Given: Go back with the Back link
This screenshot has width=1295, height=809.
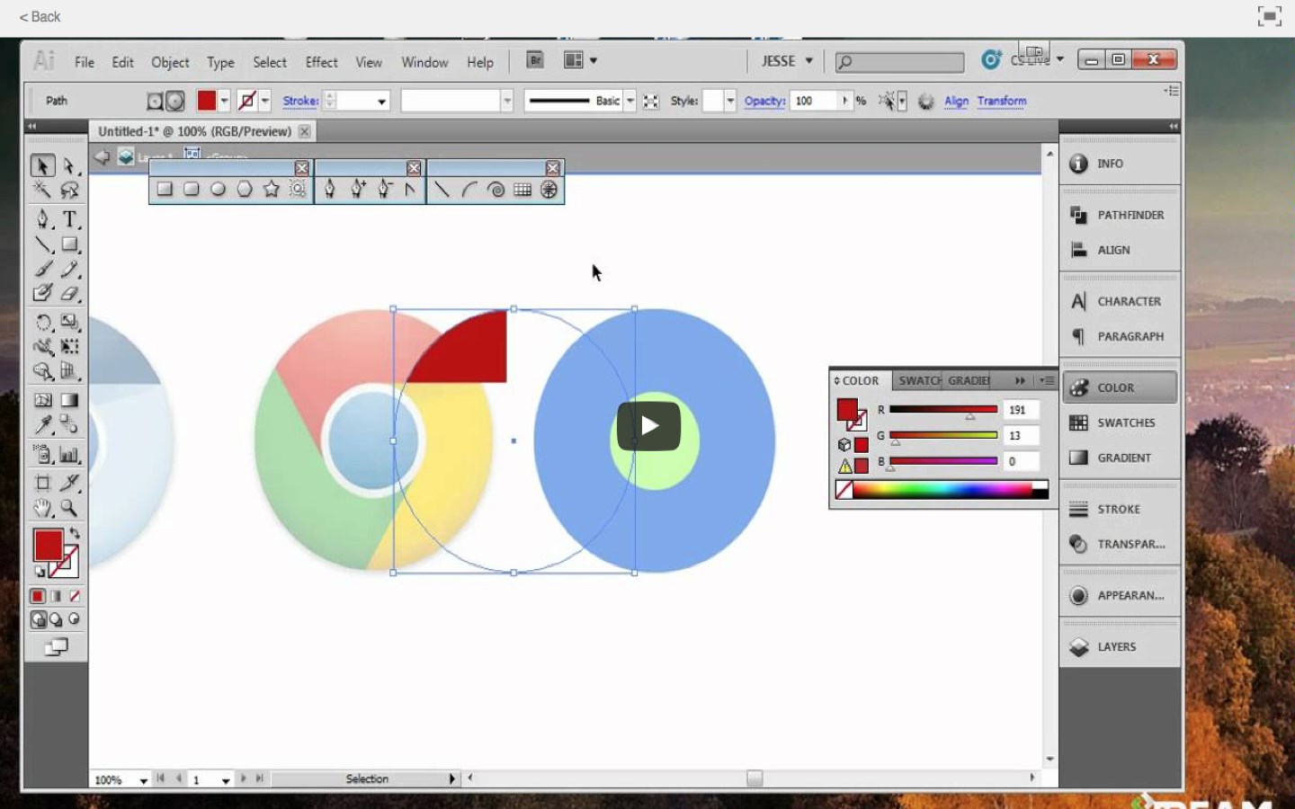Looking at the screenshot, I should [x=40, y=16].
